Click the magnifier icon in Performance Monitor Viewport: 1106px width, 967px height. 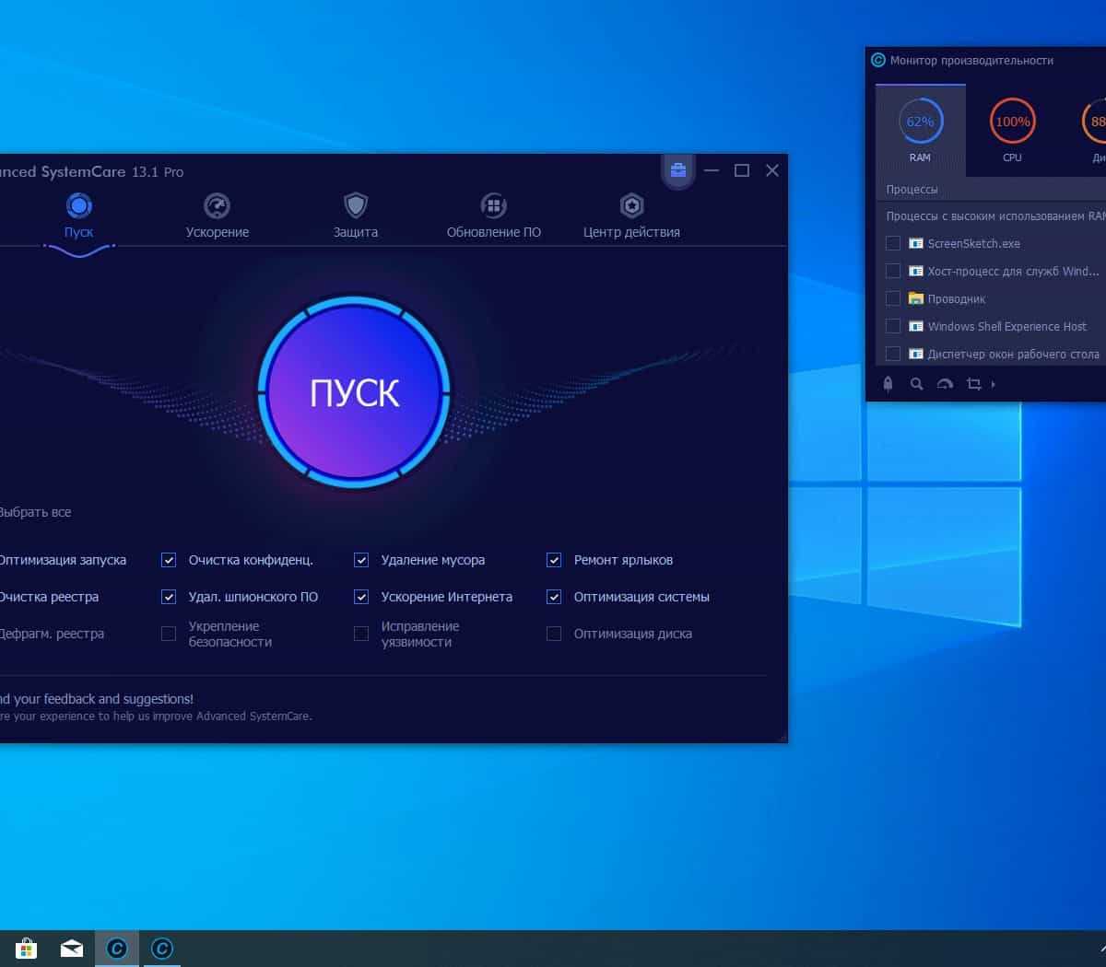(x=917, y=384)
